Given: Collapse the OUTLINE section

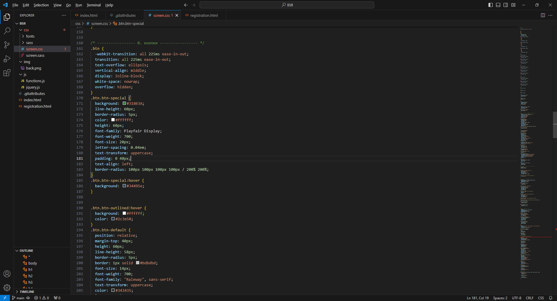Looking at the screenshot, I should pyautogui.click(x=42, y=251).
